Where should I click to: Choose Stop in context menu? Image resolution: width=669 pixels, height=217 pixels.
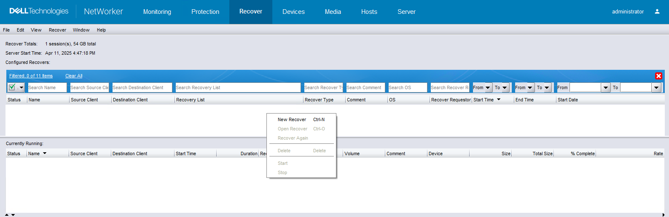301,172
